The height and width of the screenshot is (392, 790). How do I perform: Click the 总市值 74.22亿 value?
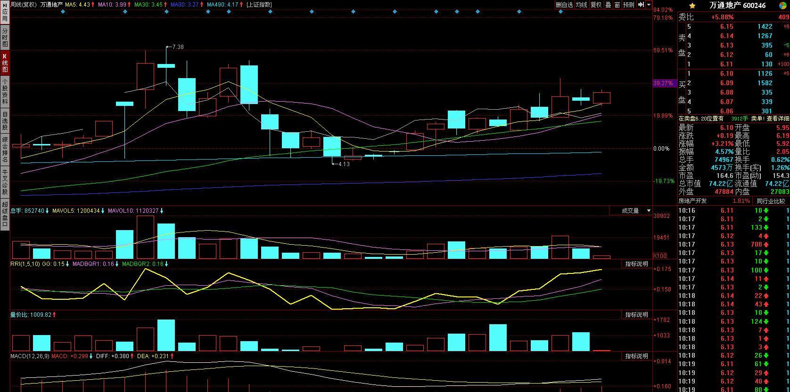[x=720, y=184]
